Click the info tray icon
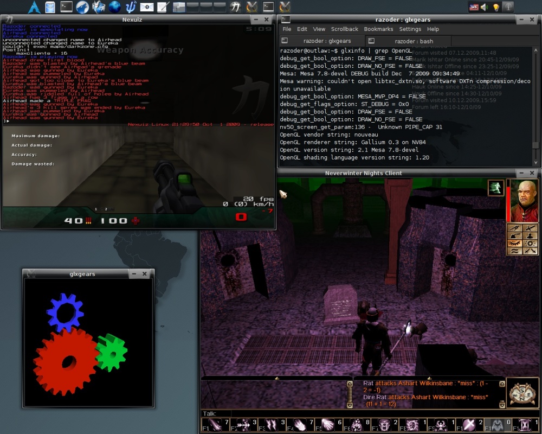The width and height of the screenshot is (542, 434). click(508, 7)
